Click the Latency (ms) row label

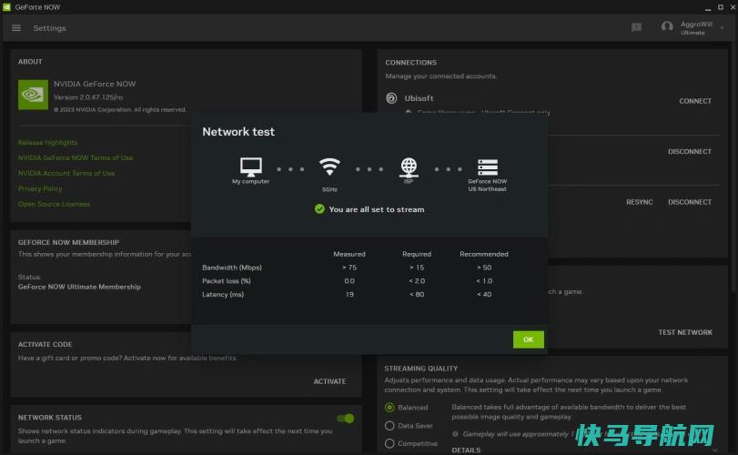[x=223, y=294]
